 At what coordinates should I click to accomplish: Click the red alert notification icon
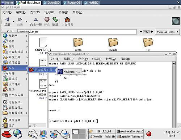(149, 134)
